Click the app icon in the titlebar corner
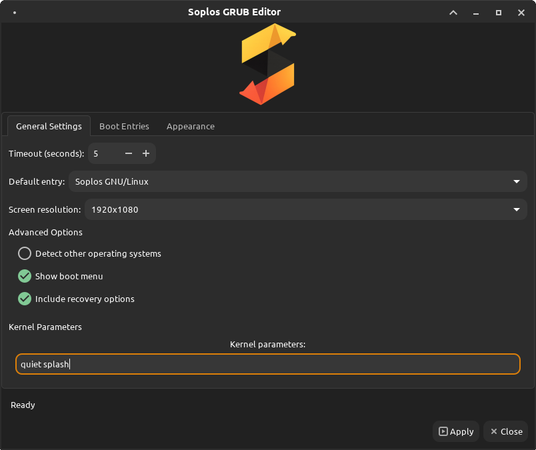This screenshot has width=536, height=450. pyautogui.click(x=15, y=12)
